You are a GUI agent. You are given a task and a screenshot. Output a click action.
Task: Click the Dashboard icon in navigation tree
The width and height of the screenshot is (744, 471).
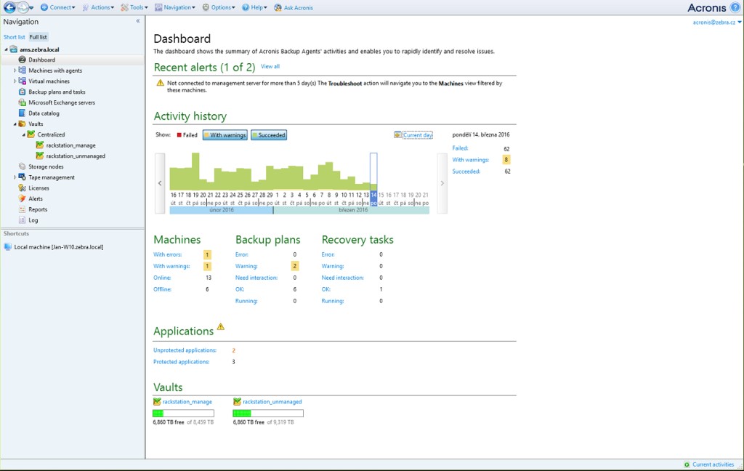click(22, 60)
